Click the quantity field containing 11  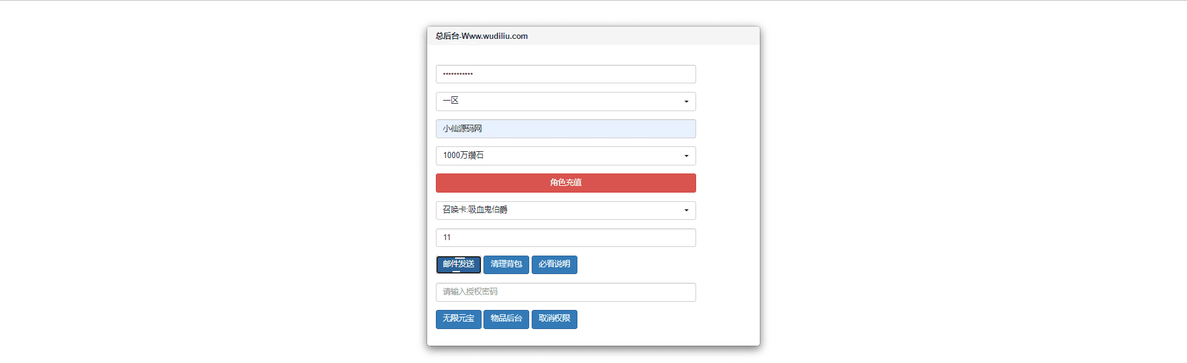(566, 238)
